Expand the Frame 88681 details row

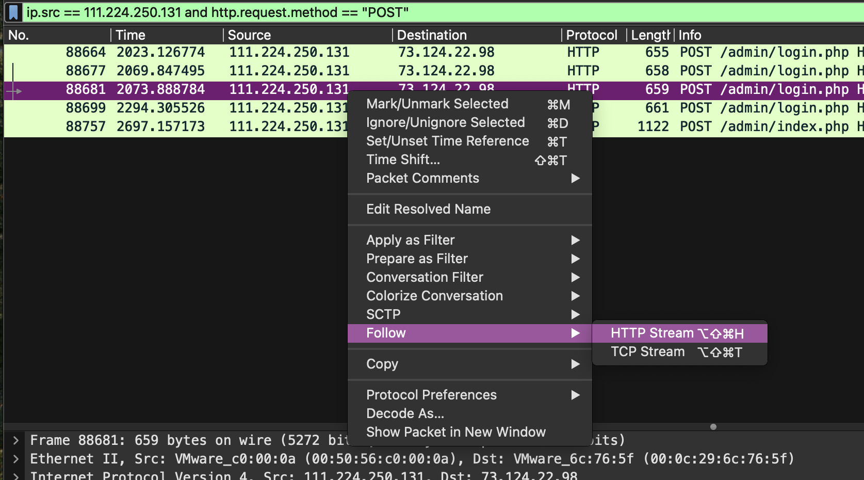[x=16, y=440]
